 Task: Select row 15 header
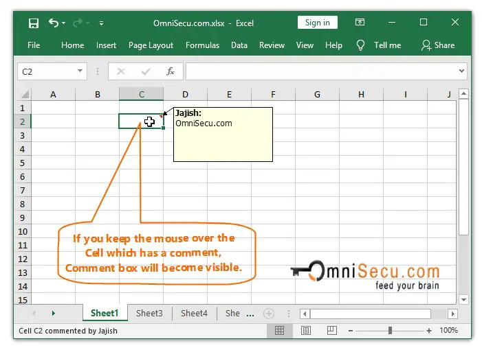pos(23,299)
